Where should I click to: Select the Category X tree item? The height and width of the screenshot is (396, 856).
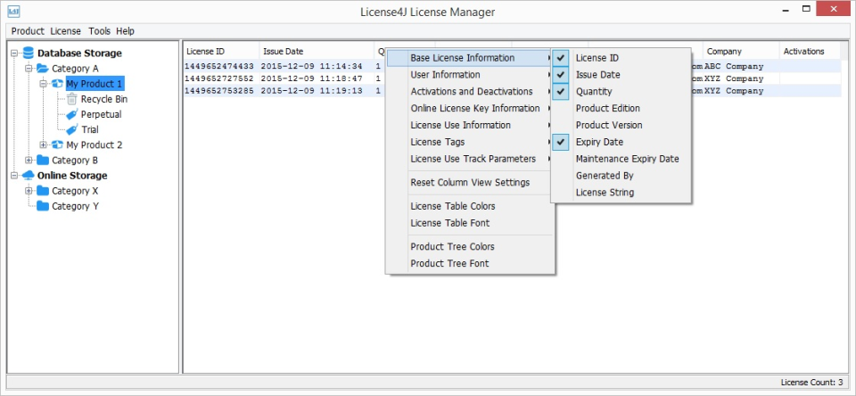[x=75, y=191]
